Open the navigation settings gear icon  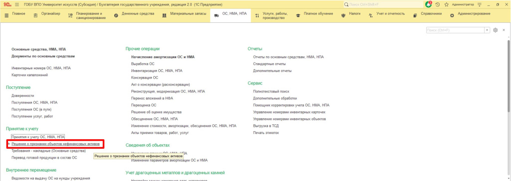point(496,30)
